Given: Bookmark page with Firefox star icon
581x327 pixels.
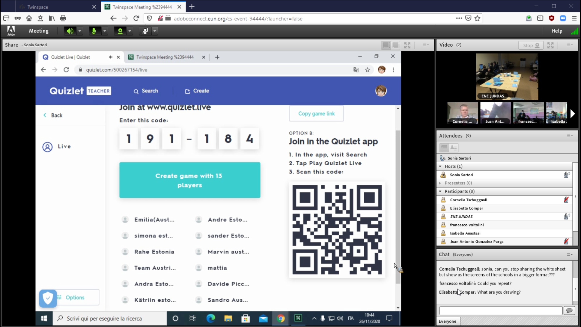Looking at the screenshot, I should pyautogui.click(x=478, y=18).
